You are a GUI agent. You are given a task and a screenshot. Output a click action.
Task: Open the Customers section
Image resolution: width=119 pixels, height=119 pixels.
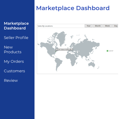click(x=14, y=71)
